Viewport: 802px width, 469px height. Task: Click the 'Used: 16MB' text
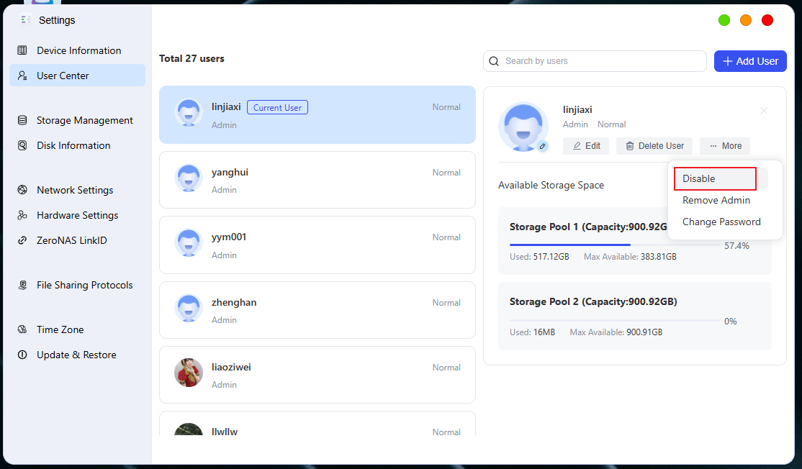(533, 332)
